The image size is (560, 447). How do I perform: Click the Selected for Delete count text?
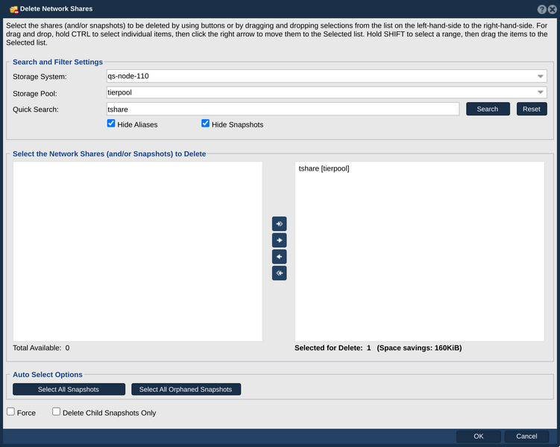tap(333, 348)
